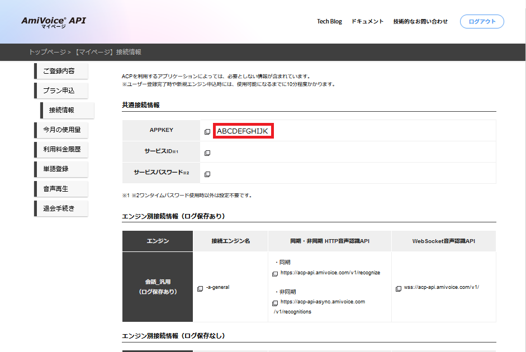Open 音声再生 in the sidebar
526x352 pixels.
pyautogui.click(x=61, y=189)
